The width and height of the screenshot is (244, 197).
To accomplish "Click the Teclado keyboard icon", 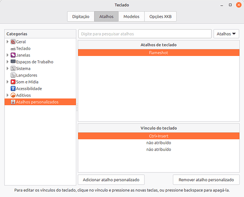I will tap(13, 48).
